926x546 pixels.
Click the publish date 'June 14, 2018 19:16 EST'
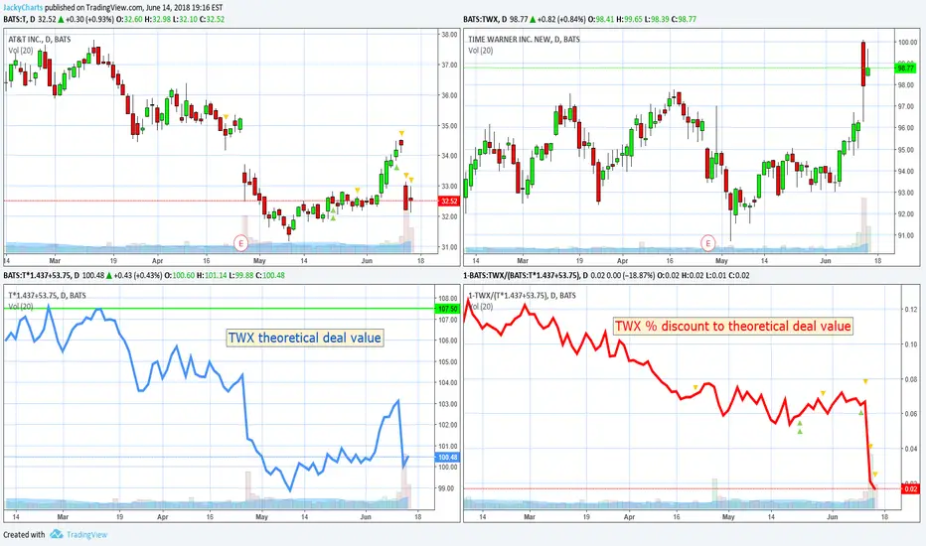click(183, 8)
